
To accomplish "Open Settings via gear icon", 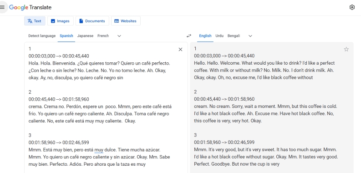I will point(352,7).
